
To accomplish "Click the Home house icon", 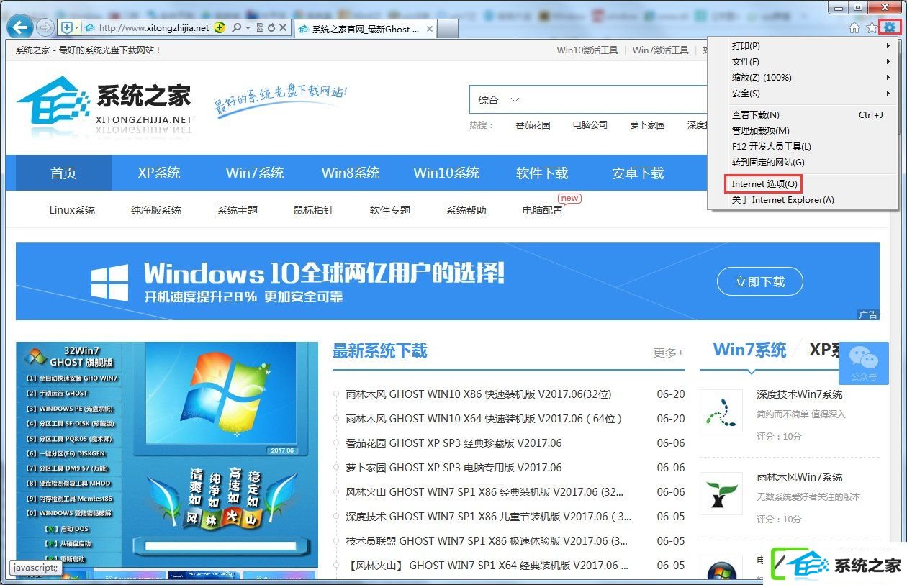I will click(x=854, y=27).
